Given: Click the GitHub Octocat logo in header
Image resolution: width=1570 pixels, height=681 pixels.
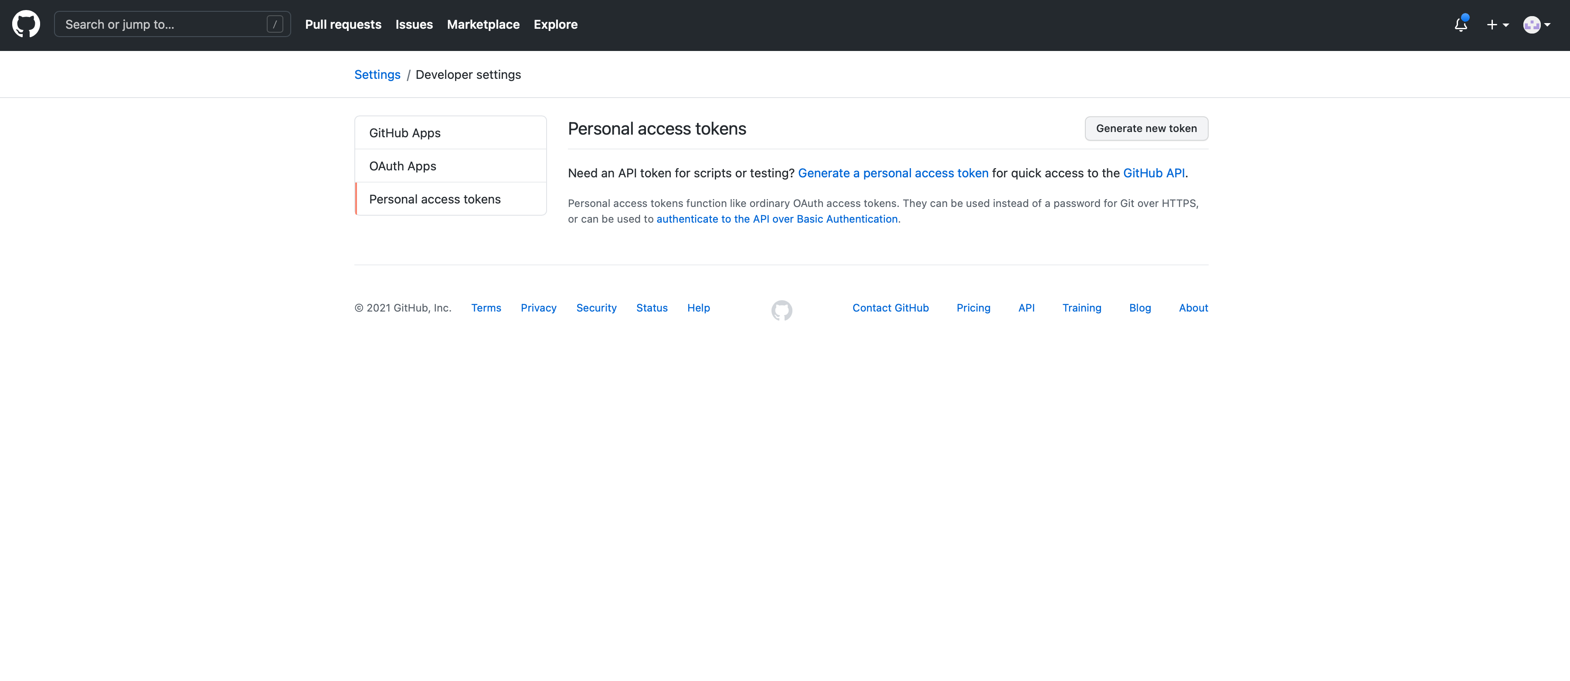Looking at the screenshot, I should [26, 24].
